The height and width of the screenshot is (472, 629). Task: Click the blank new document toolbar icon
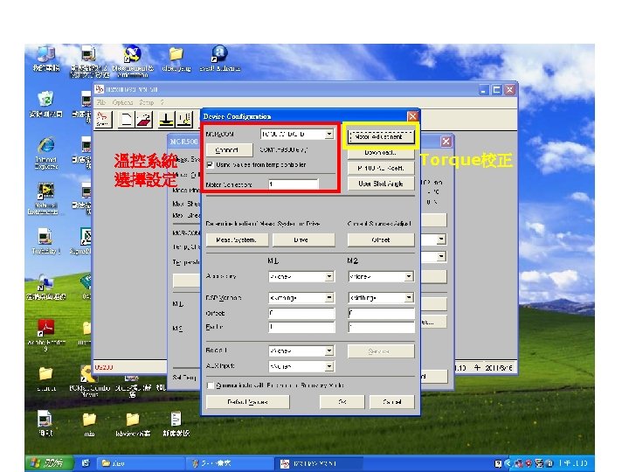(x=126, y=120)
